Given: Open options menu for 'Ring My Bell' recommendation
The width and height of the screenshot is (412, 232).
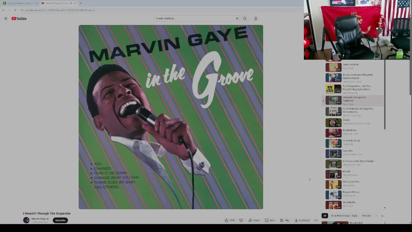Looking at the screenshot, I should 385,223.
